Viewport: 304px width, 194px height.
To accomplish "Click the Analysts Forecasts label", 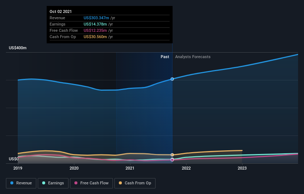I will tap(193, 57).
